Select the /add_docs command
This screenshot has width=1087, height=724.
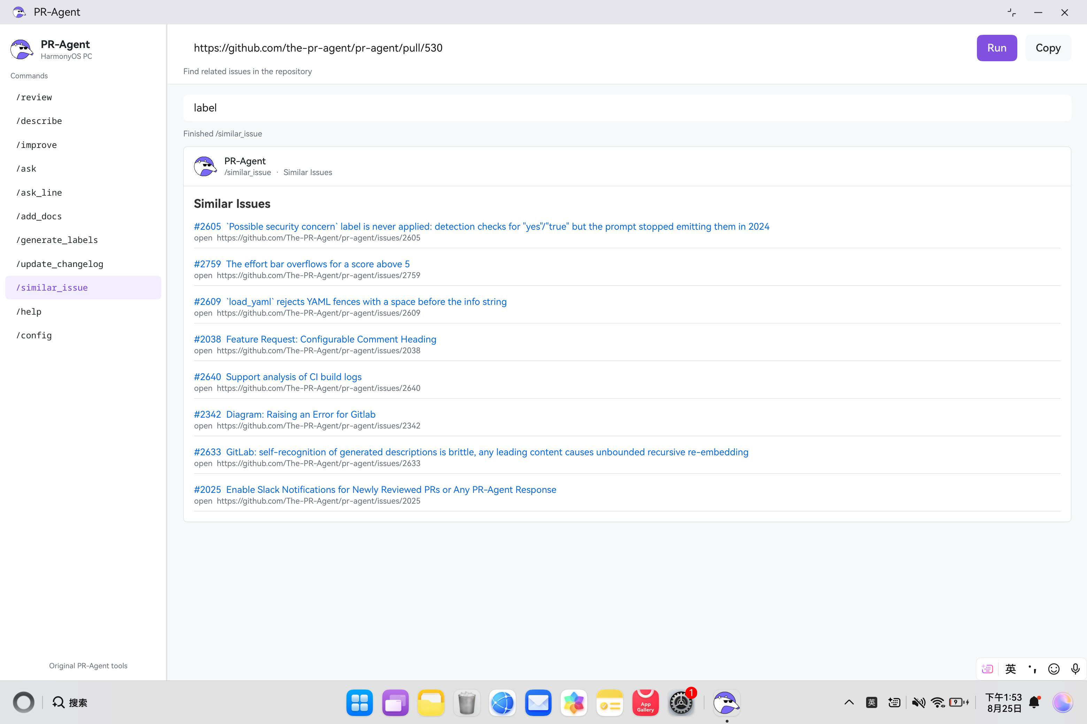83,216
